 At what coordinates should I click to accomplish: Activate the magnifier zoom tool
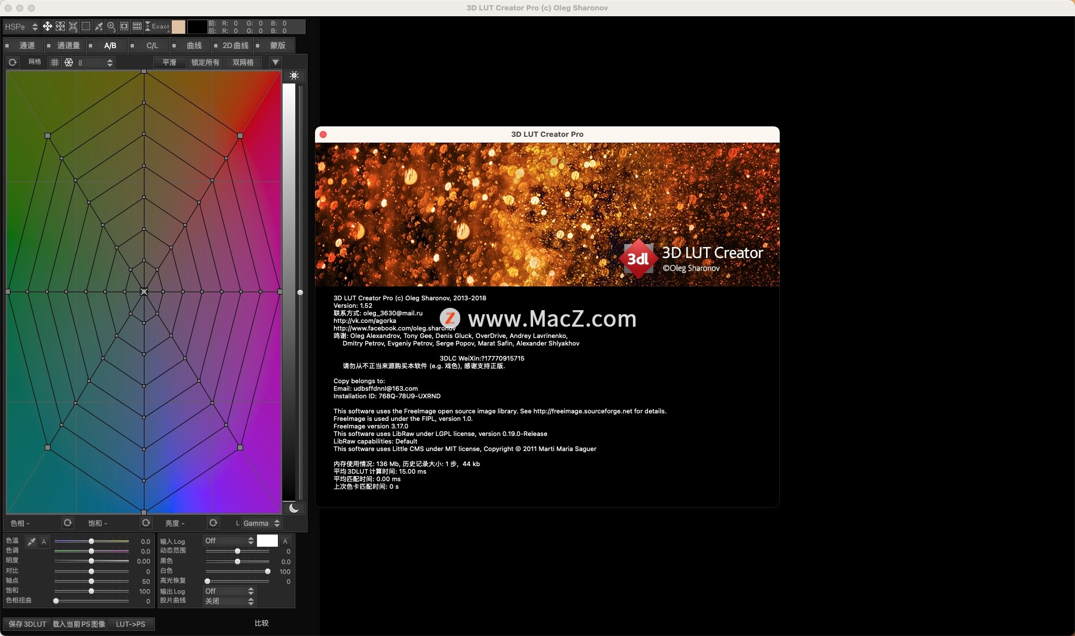point(111,26)
